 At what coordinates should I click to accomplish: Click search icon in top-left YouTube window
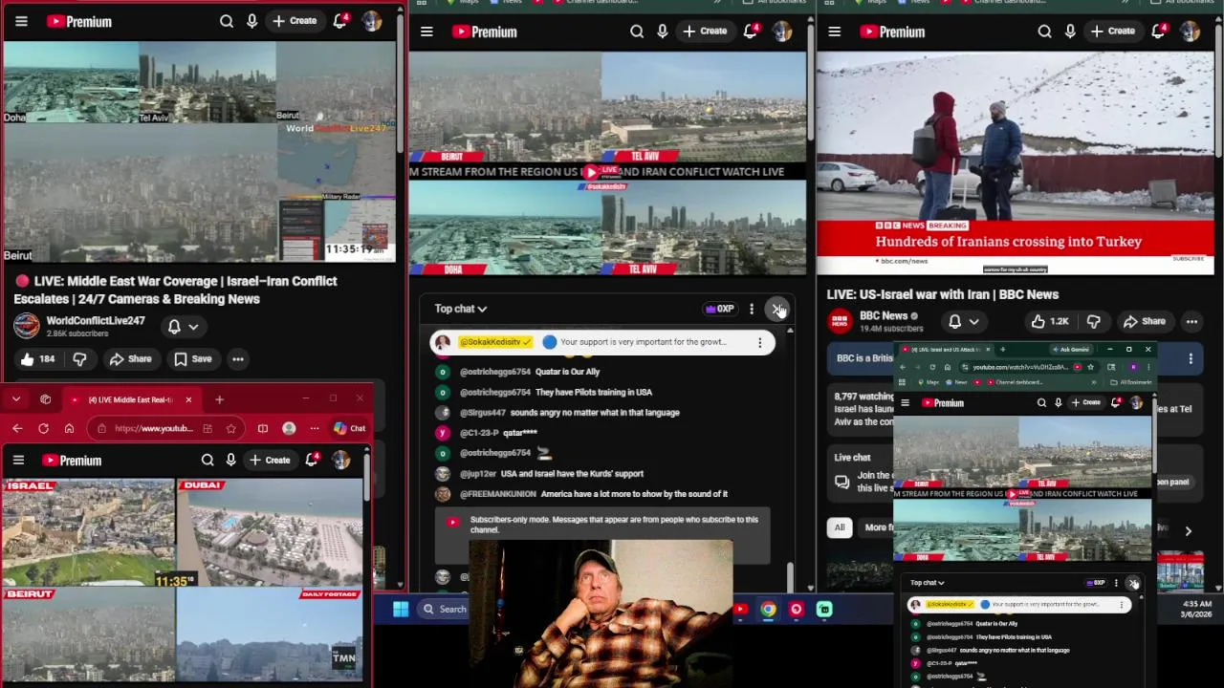(227, 21)
